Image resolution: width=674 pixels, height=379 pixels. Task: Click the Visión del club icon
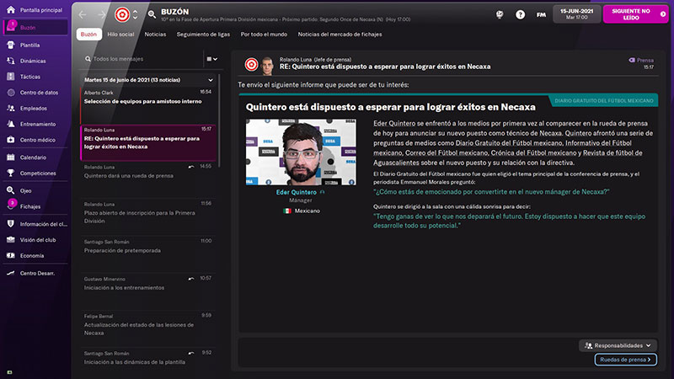11,240
